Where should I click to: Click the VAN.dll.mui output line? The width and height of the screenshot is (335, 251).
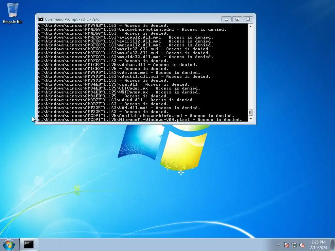click(119, 108)
